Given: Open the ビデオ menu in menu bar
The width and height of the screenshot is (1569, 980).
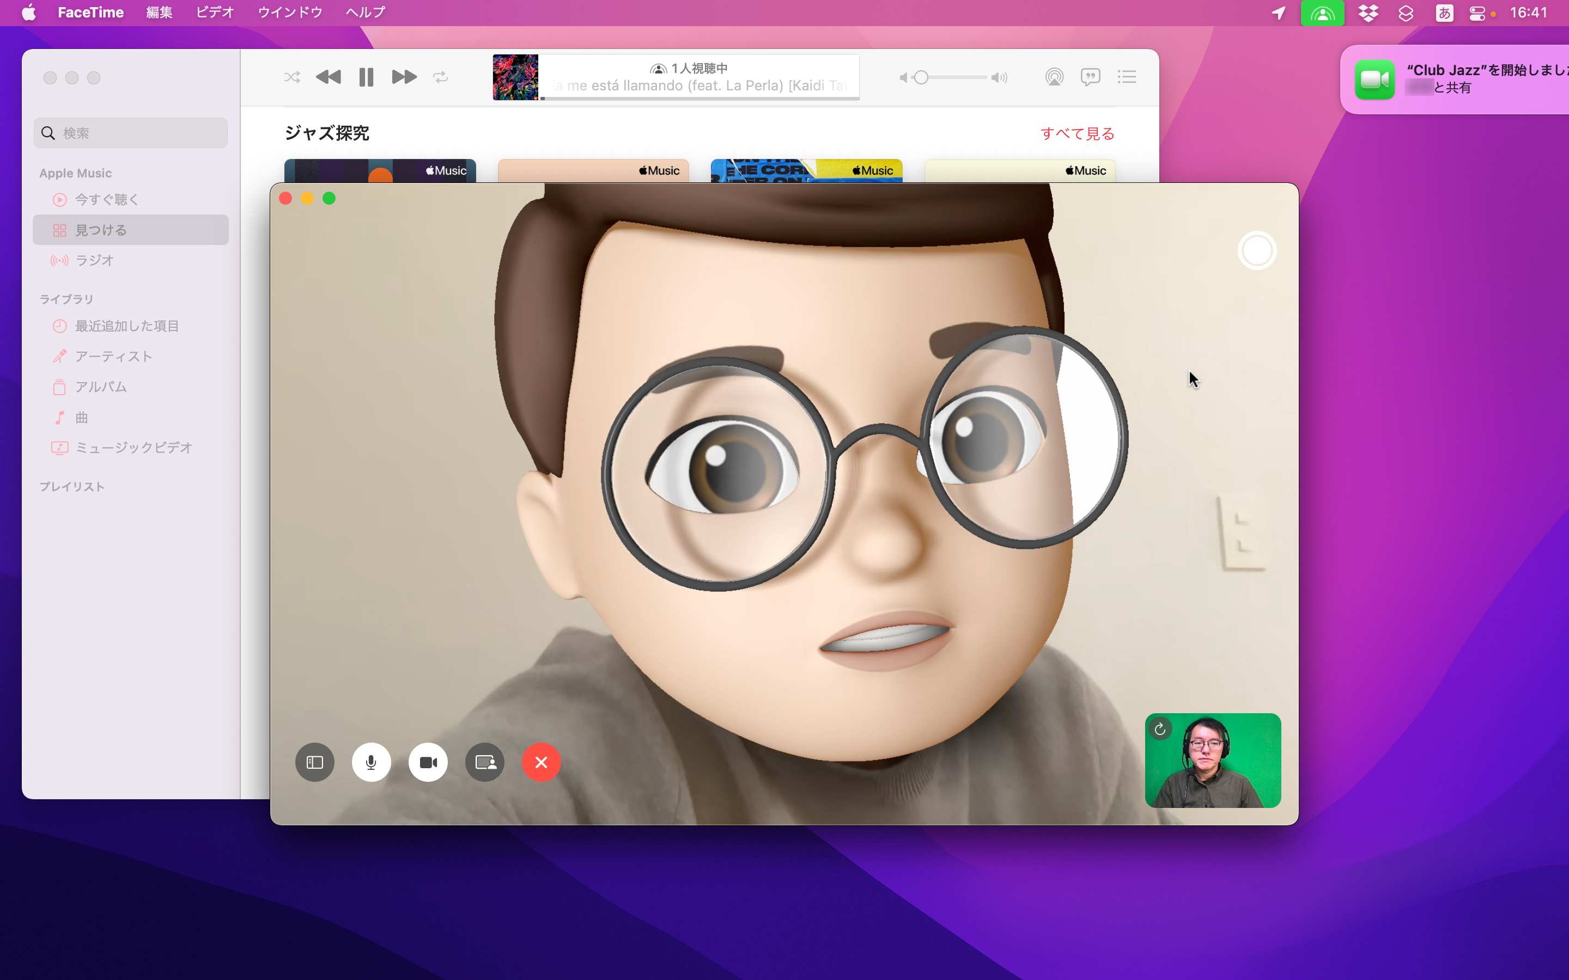Looking at the screenshot, I should (214, 13).
